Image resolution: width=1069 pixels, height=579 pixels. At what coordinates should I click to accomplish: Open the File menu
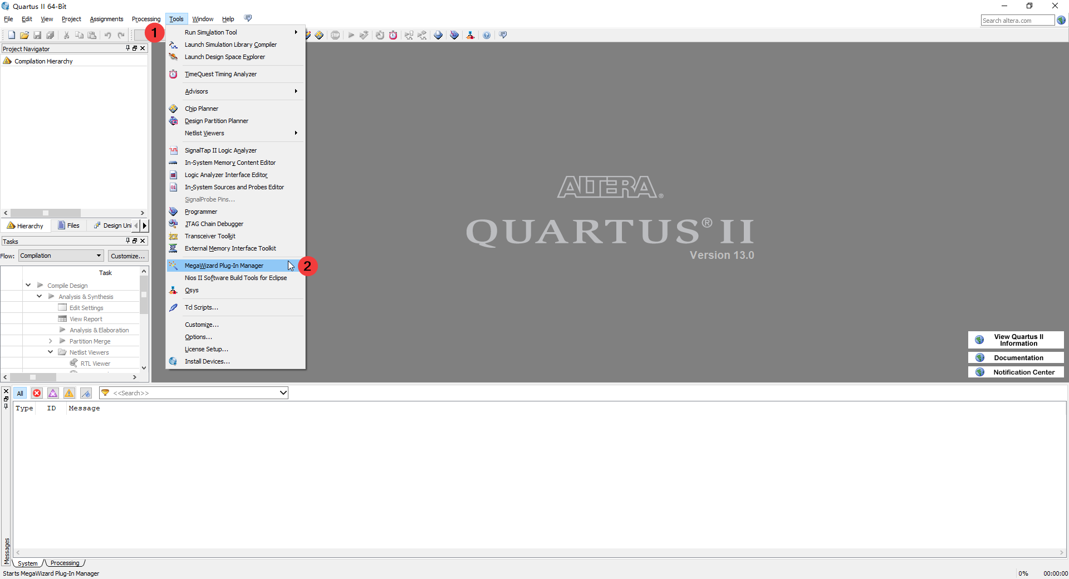click(8, 19)
